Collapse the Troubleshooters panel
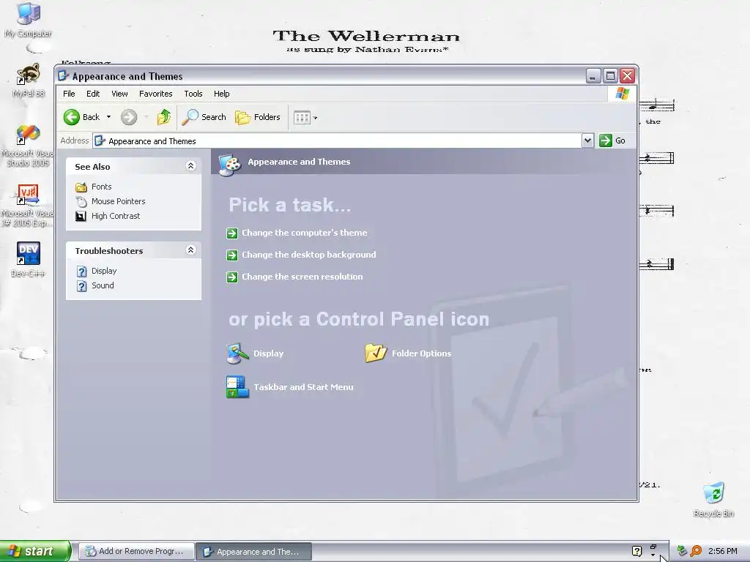The width and height of the screenshot is (750, 562). click(190, 250)
